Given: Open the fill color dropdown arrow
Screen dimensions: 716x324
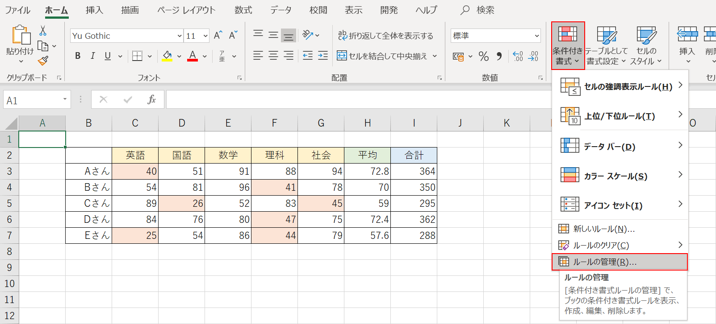Looking at the screenshot, I should point(179,56).
